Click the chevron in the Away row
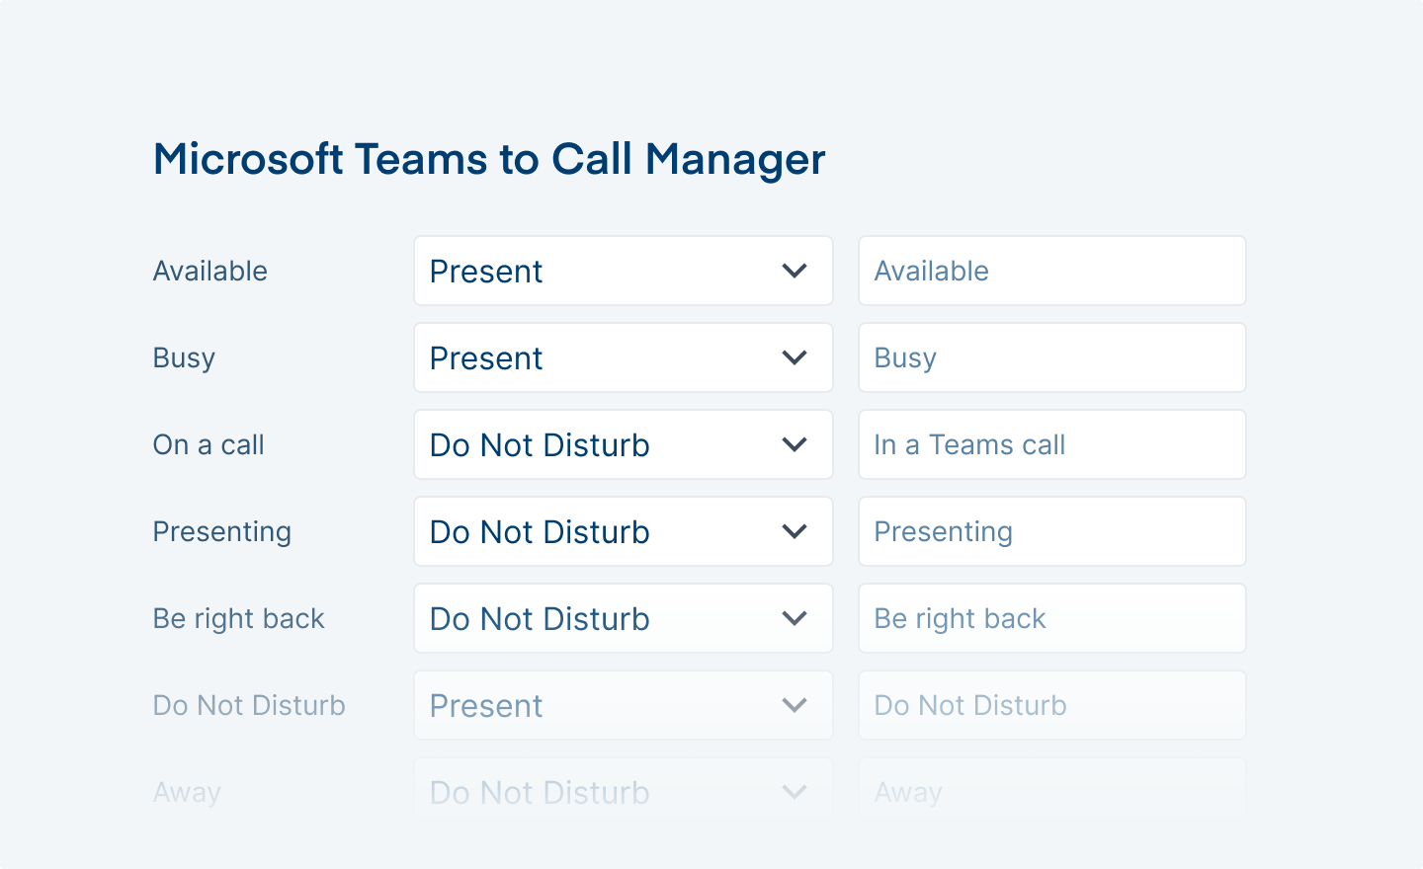1423x869 pixels. click(795, 792)
